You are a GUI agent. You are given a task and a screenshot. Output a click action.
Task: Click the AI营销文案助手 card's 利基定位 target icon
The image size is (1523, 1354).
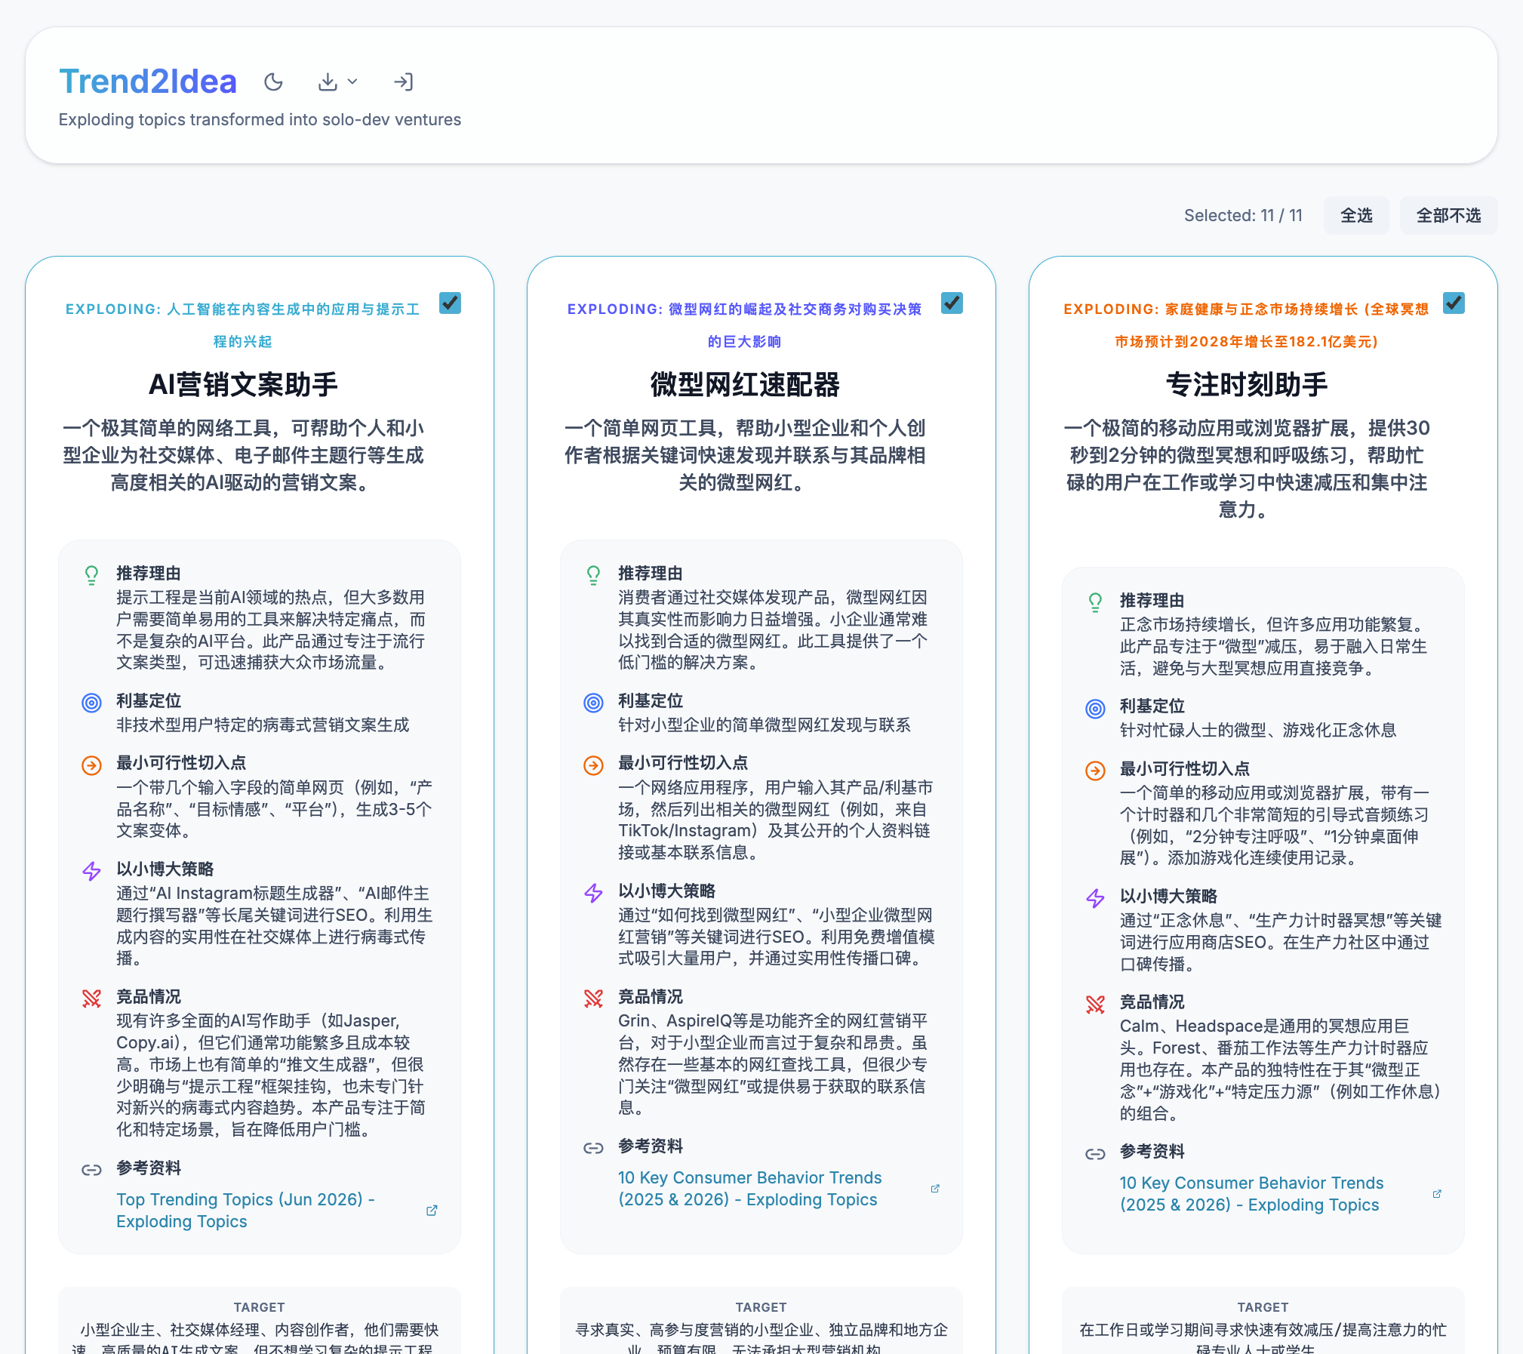(91, 703)
